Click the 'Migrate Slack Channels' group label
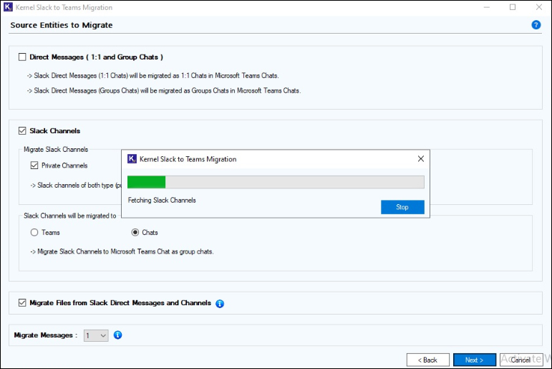Image resolution: width=552 pixels, height=369 pixels. pyautogui.click(x=56, y=150)
